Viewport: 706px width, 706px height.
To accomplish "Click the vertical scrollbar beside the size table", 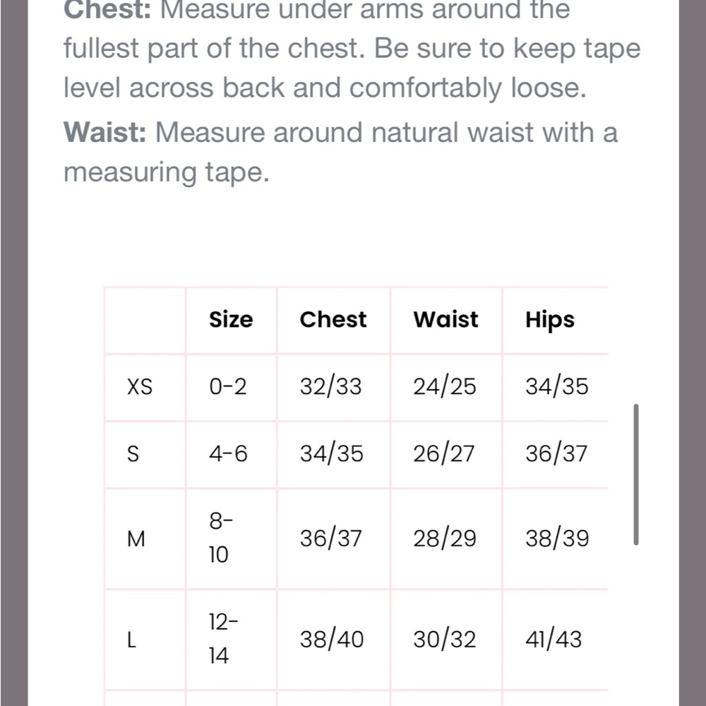I will pos(636,474).
